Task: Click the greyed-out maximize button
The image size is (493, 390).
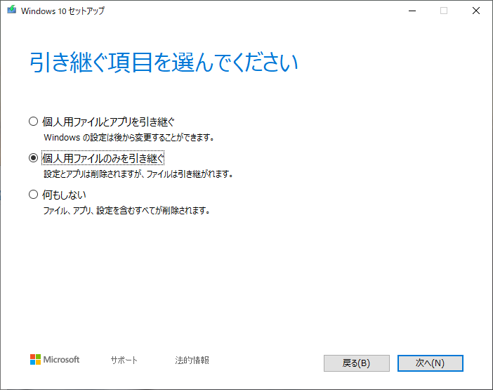Action: (443, 11)
